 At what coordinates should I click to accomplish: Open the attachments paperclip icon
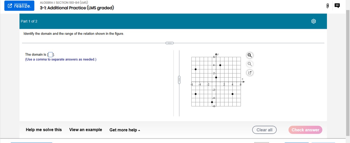(x=327, y=6)
